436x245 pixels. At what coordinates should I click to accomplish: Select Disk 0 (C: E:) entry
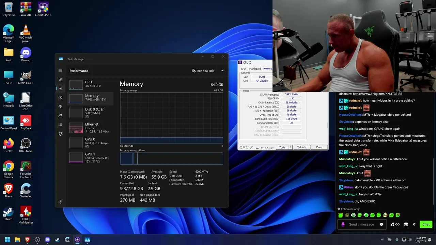click(x=90, y=113)
